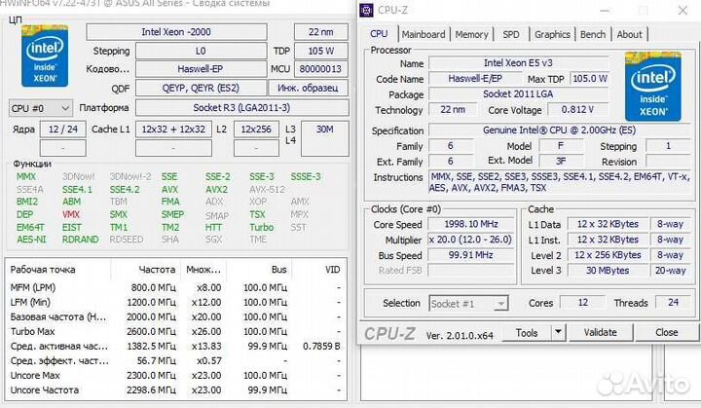Click the TSX feature label in HWiNFO64

pos(257,215)
